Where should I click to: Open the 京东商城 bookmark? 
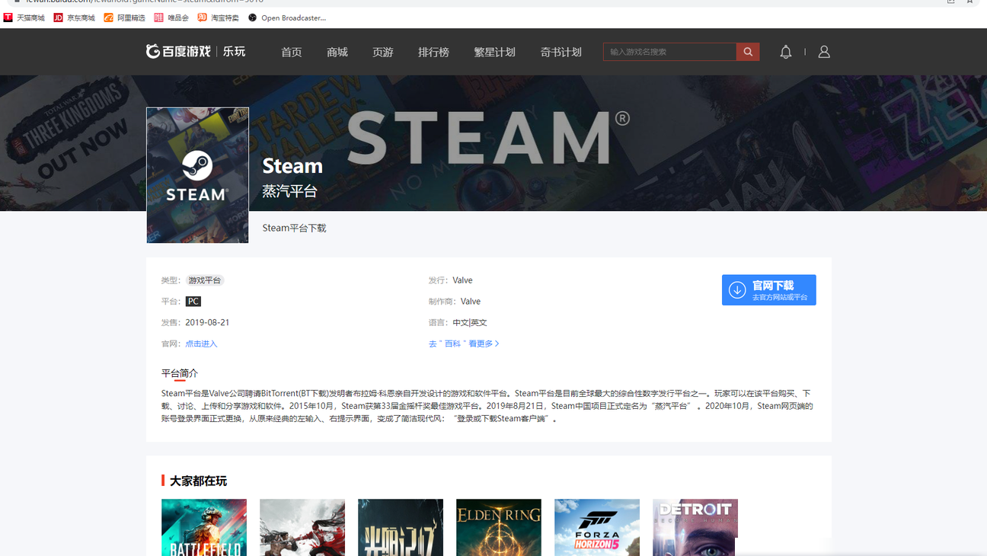pos(75,18)
